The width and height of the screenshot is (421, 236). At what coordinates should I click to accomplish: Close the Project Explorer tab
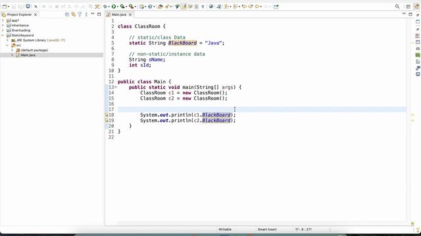(x=36, y=14)
